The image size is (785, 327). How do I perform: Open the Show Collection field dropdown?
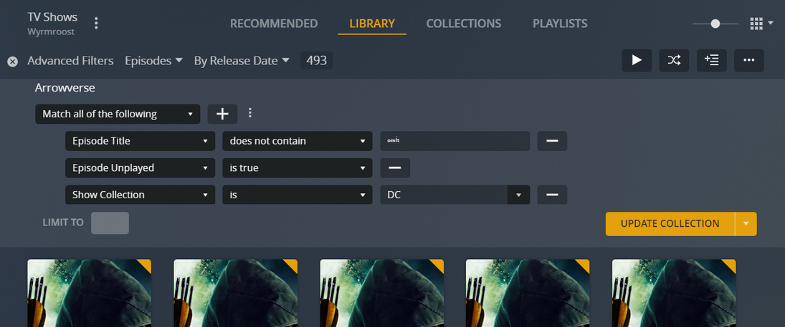pyautogui.click(x=141, y=195)
